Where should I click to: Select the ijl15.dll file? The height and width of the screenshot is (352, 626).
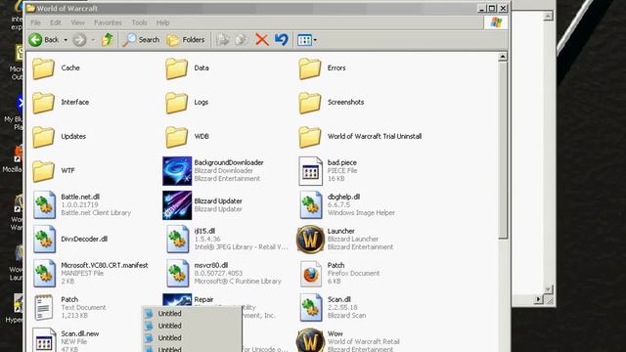[227, 239]
